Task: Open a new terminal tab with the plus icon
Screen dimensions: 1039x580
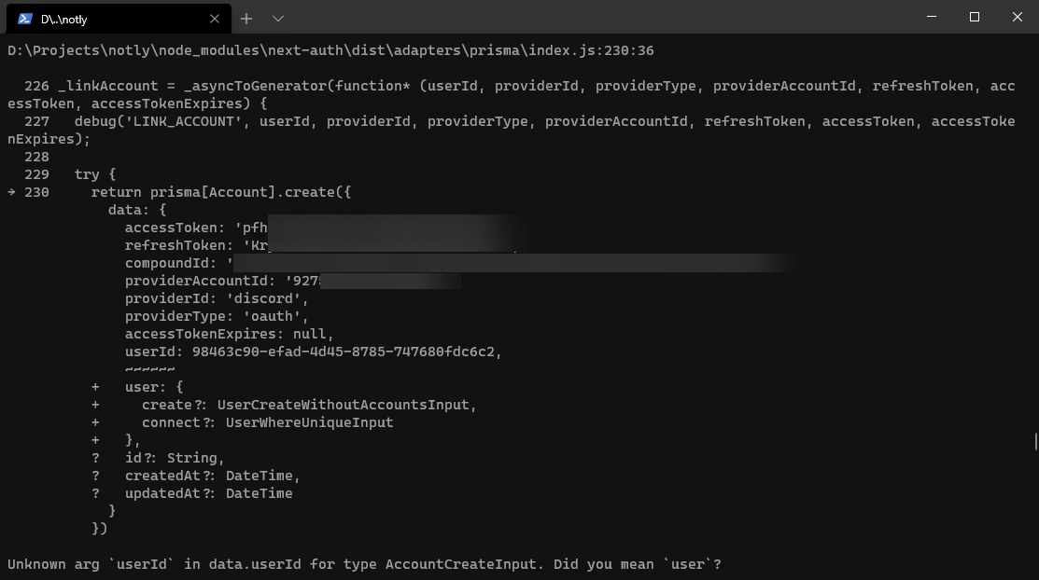Action: click(x=246, y=19)
